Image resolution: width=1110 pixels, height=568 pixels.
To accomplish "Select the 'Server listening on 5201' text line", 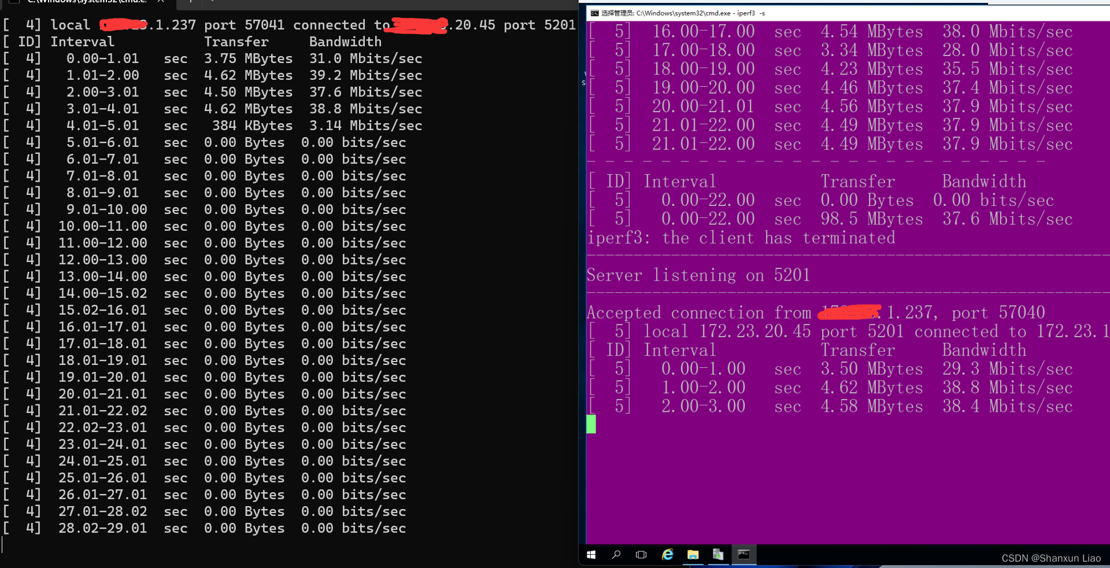I will pos(697,275).
